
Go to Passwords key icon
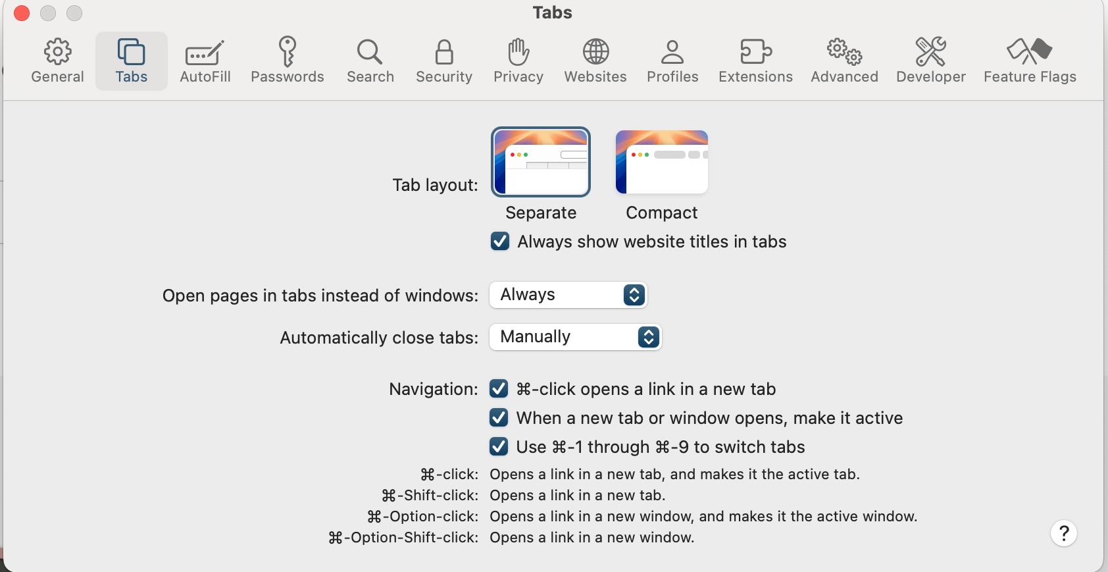[x=287, y=61]
